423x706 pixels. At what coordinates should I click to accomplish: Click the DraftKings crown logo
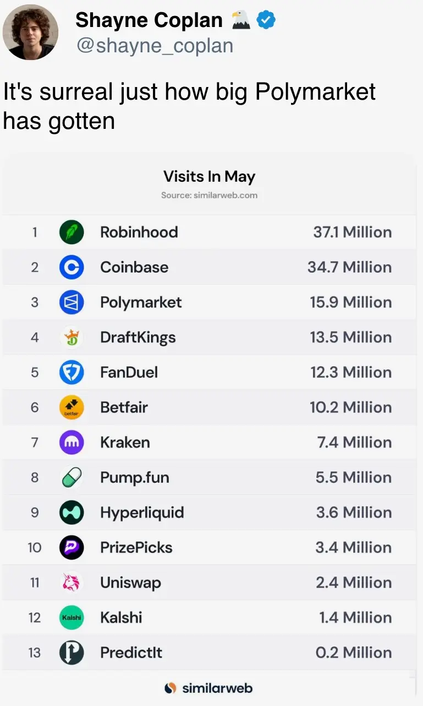click(x=72, y=338)
